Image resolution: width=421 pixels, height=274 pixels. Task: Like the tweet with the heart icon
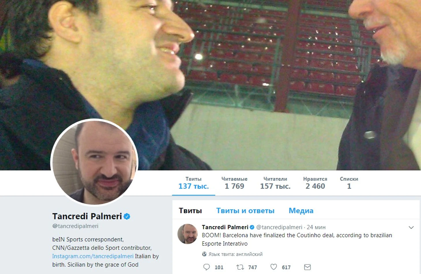tap(274, 267)
